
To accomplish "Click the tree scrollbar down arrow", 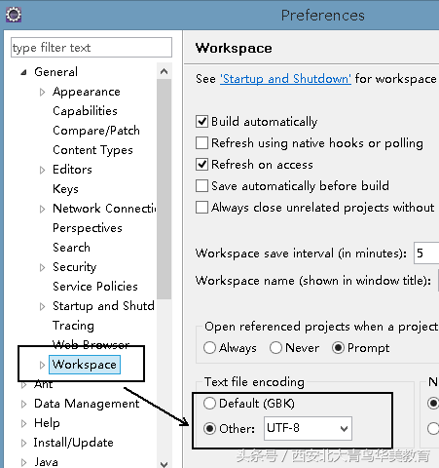I will tap(165, 464).
